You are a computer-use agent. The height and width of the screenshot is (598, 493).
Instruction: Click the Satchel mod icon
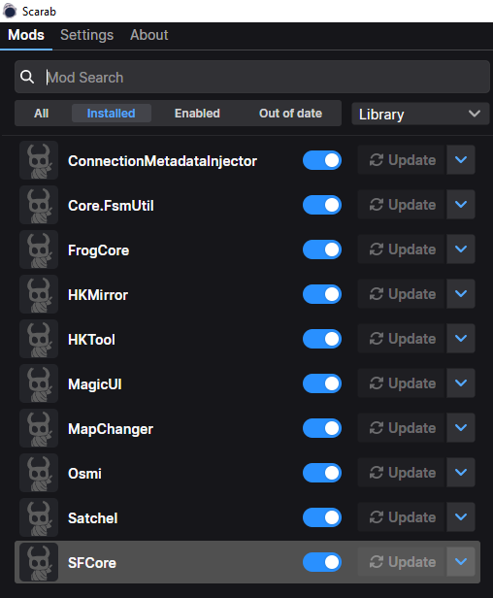click(39, 517)
